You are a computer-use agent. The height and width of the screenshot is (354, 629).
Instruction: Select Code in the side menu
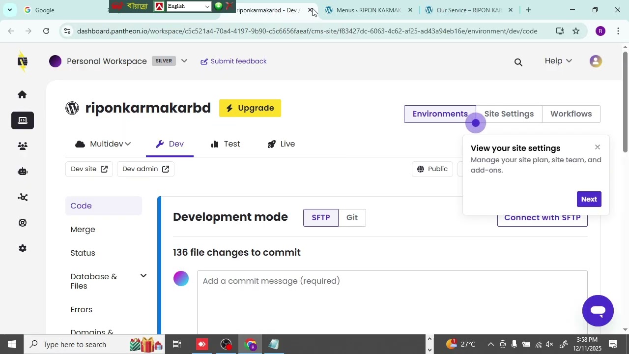pos(104,206)
